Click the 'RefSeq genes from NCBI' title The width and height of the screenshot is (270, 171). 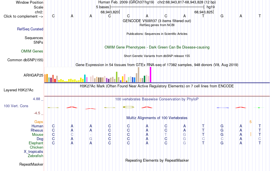[157, 25]
